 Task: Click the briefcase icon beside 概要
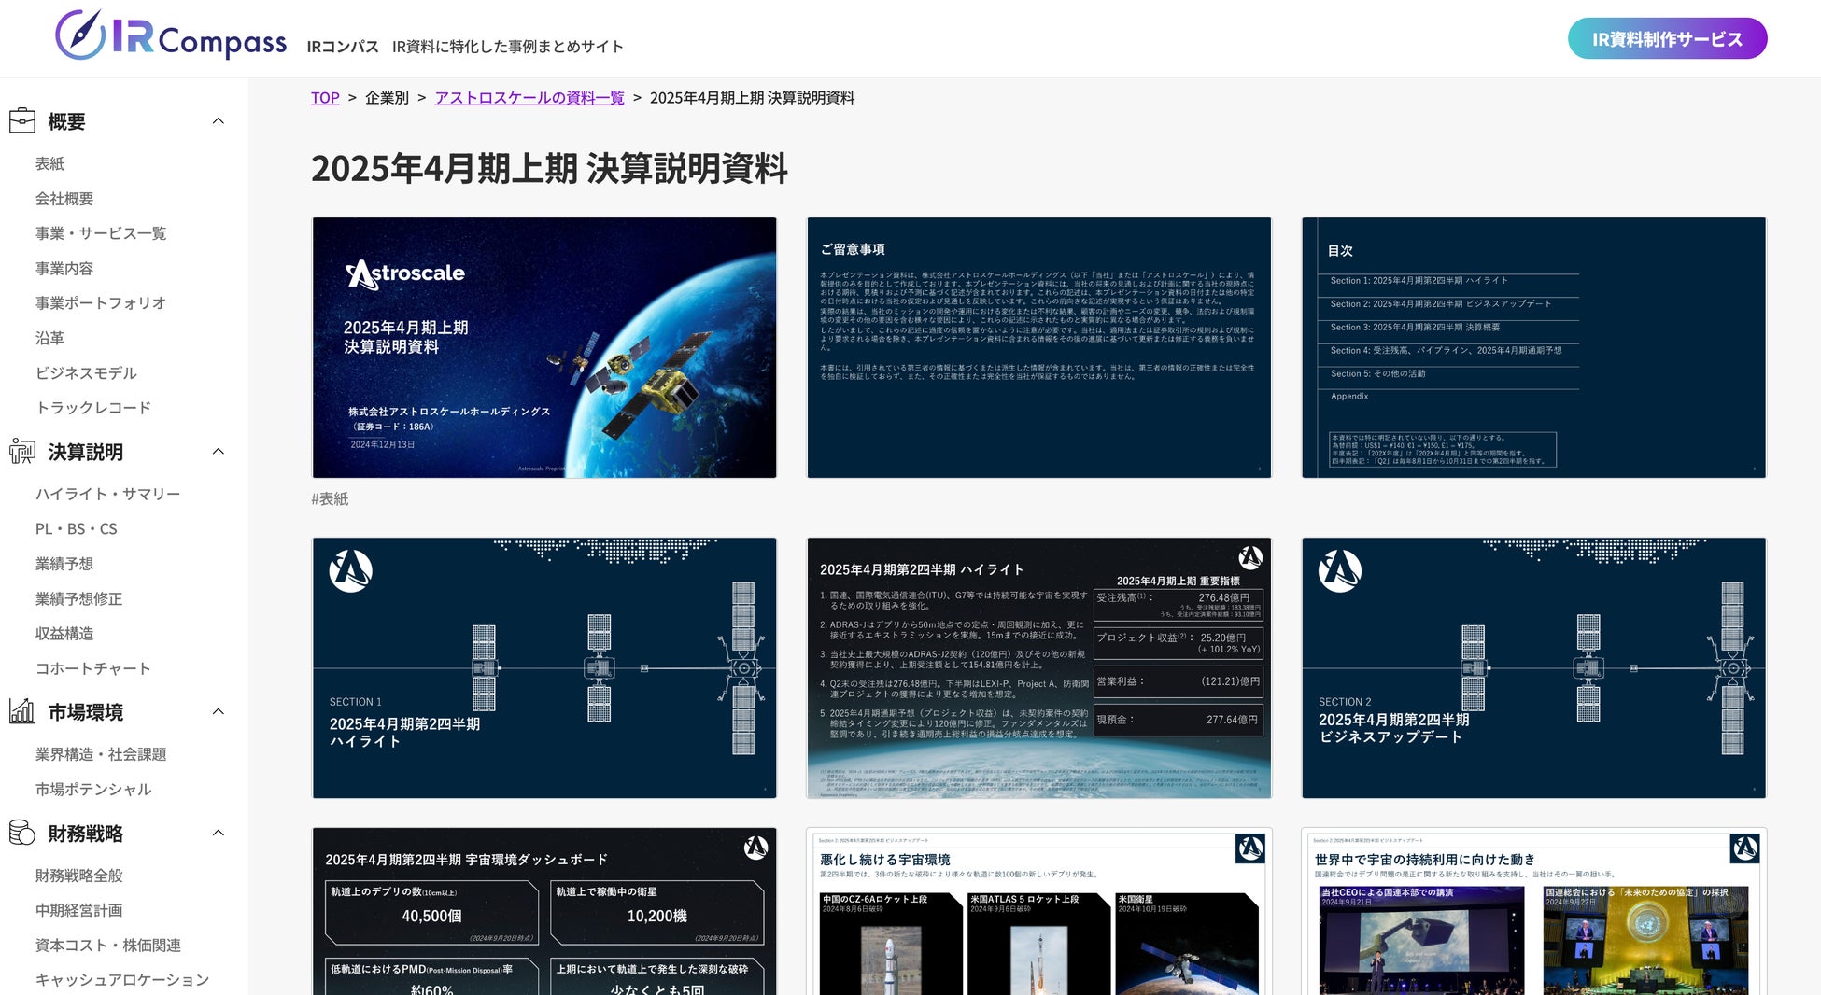point(22,121)
